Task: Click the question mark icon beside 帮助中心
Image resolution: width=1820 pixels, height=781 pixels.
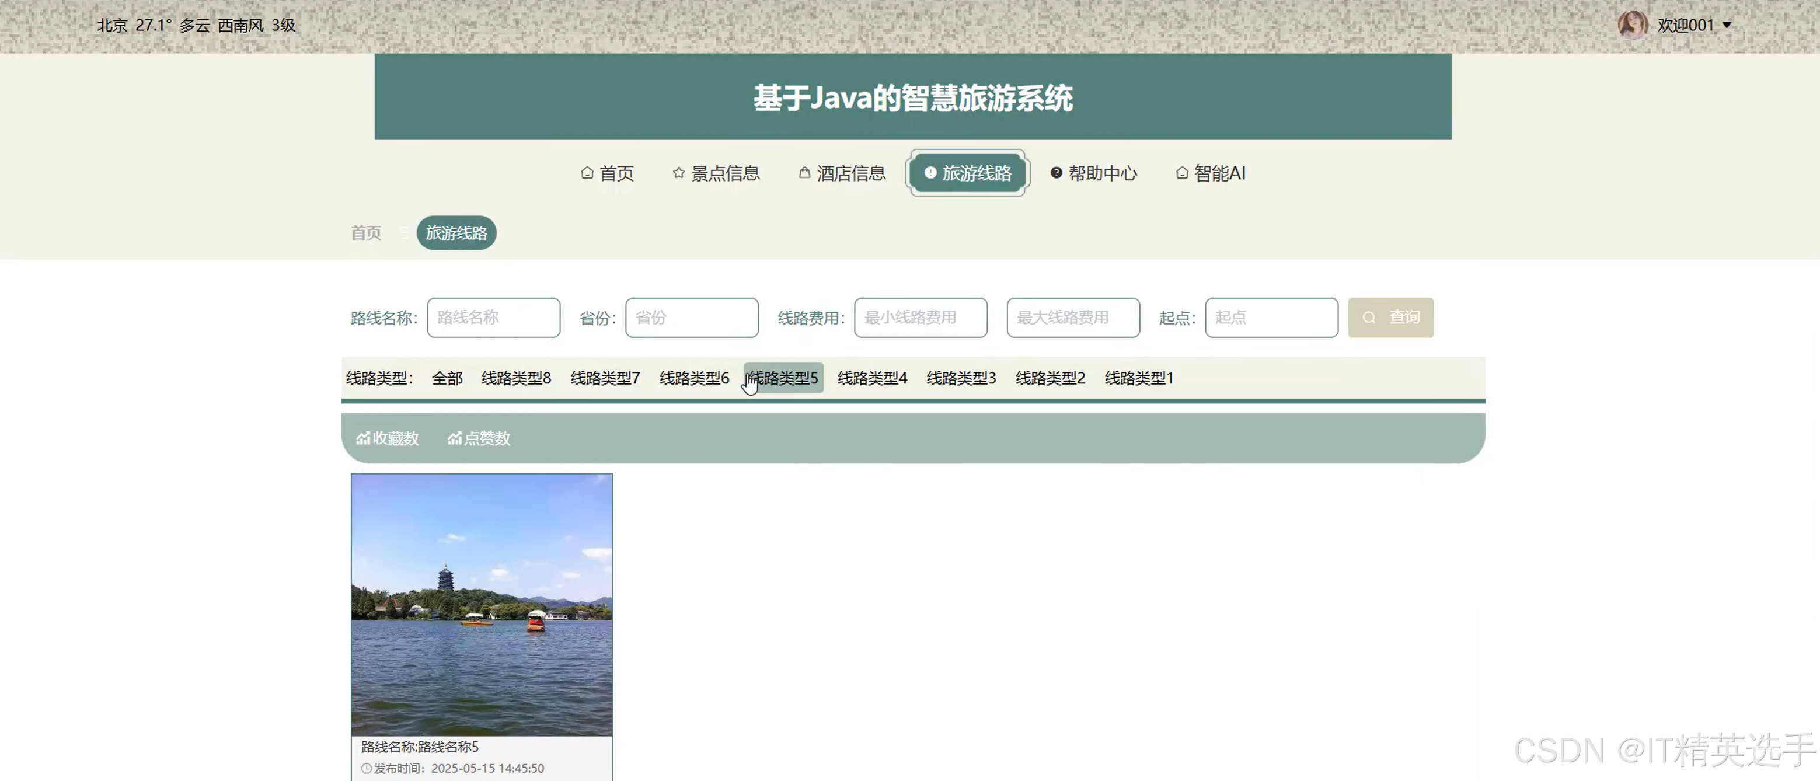Action: [1055, 173]
